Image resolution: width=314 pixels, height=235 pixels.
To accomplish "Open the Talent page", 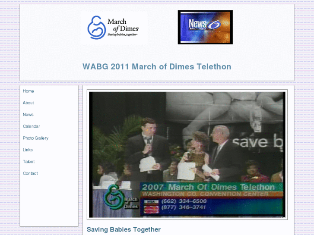I will click(29, 162).
